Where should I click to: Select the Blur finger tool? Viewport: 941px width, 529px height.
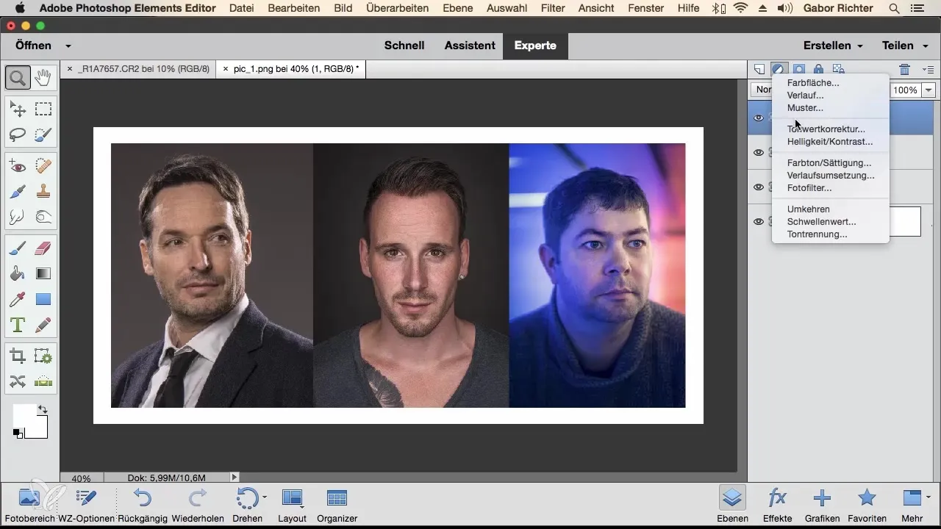pos(18,216)
